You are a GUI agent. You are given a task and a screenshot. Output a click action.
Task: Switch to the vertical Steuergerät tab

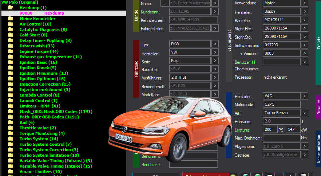229,41
